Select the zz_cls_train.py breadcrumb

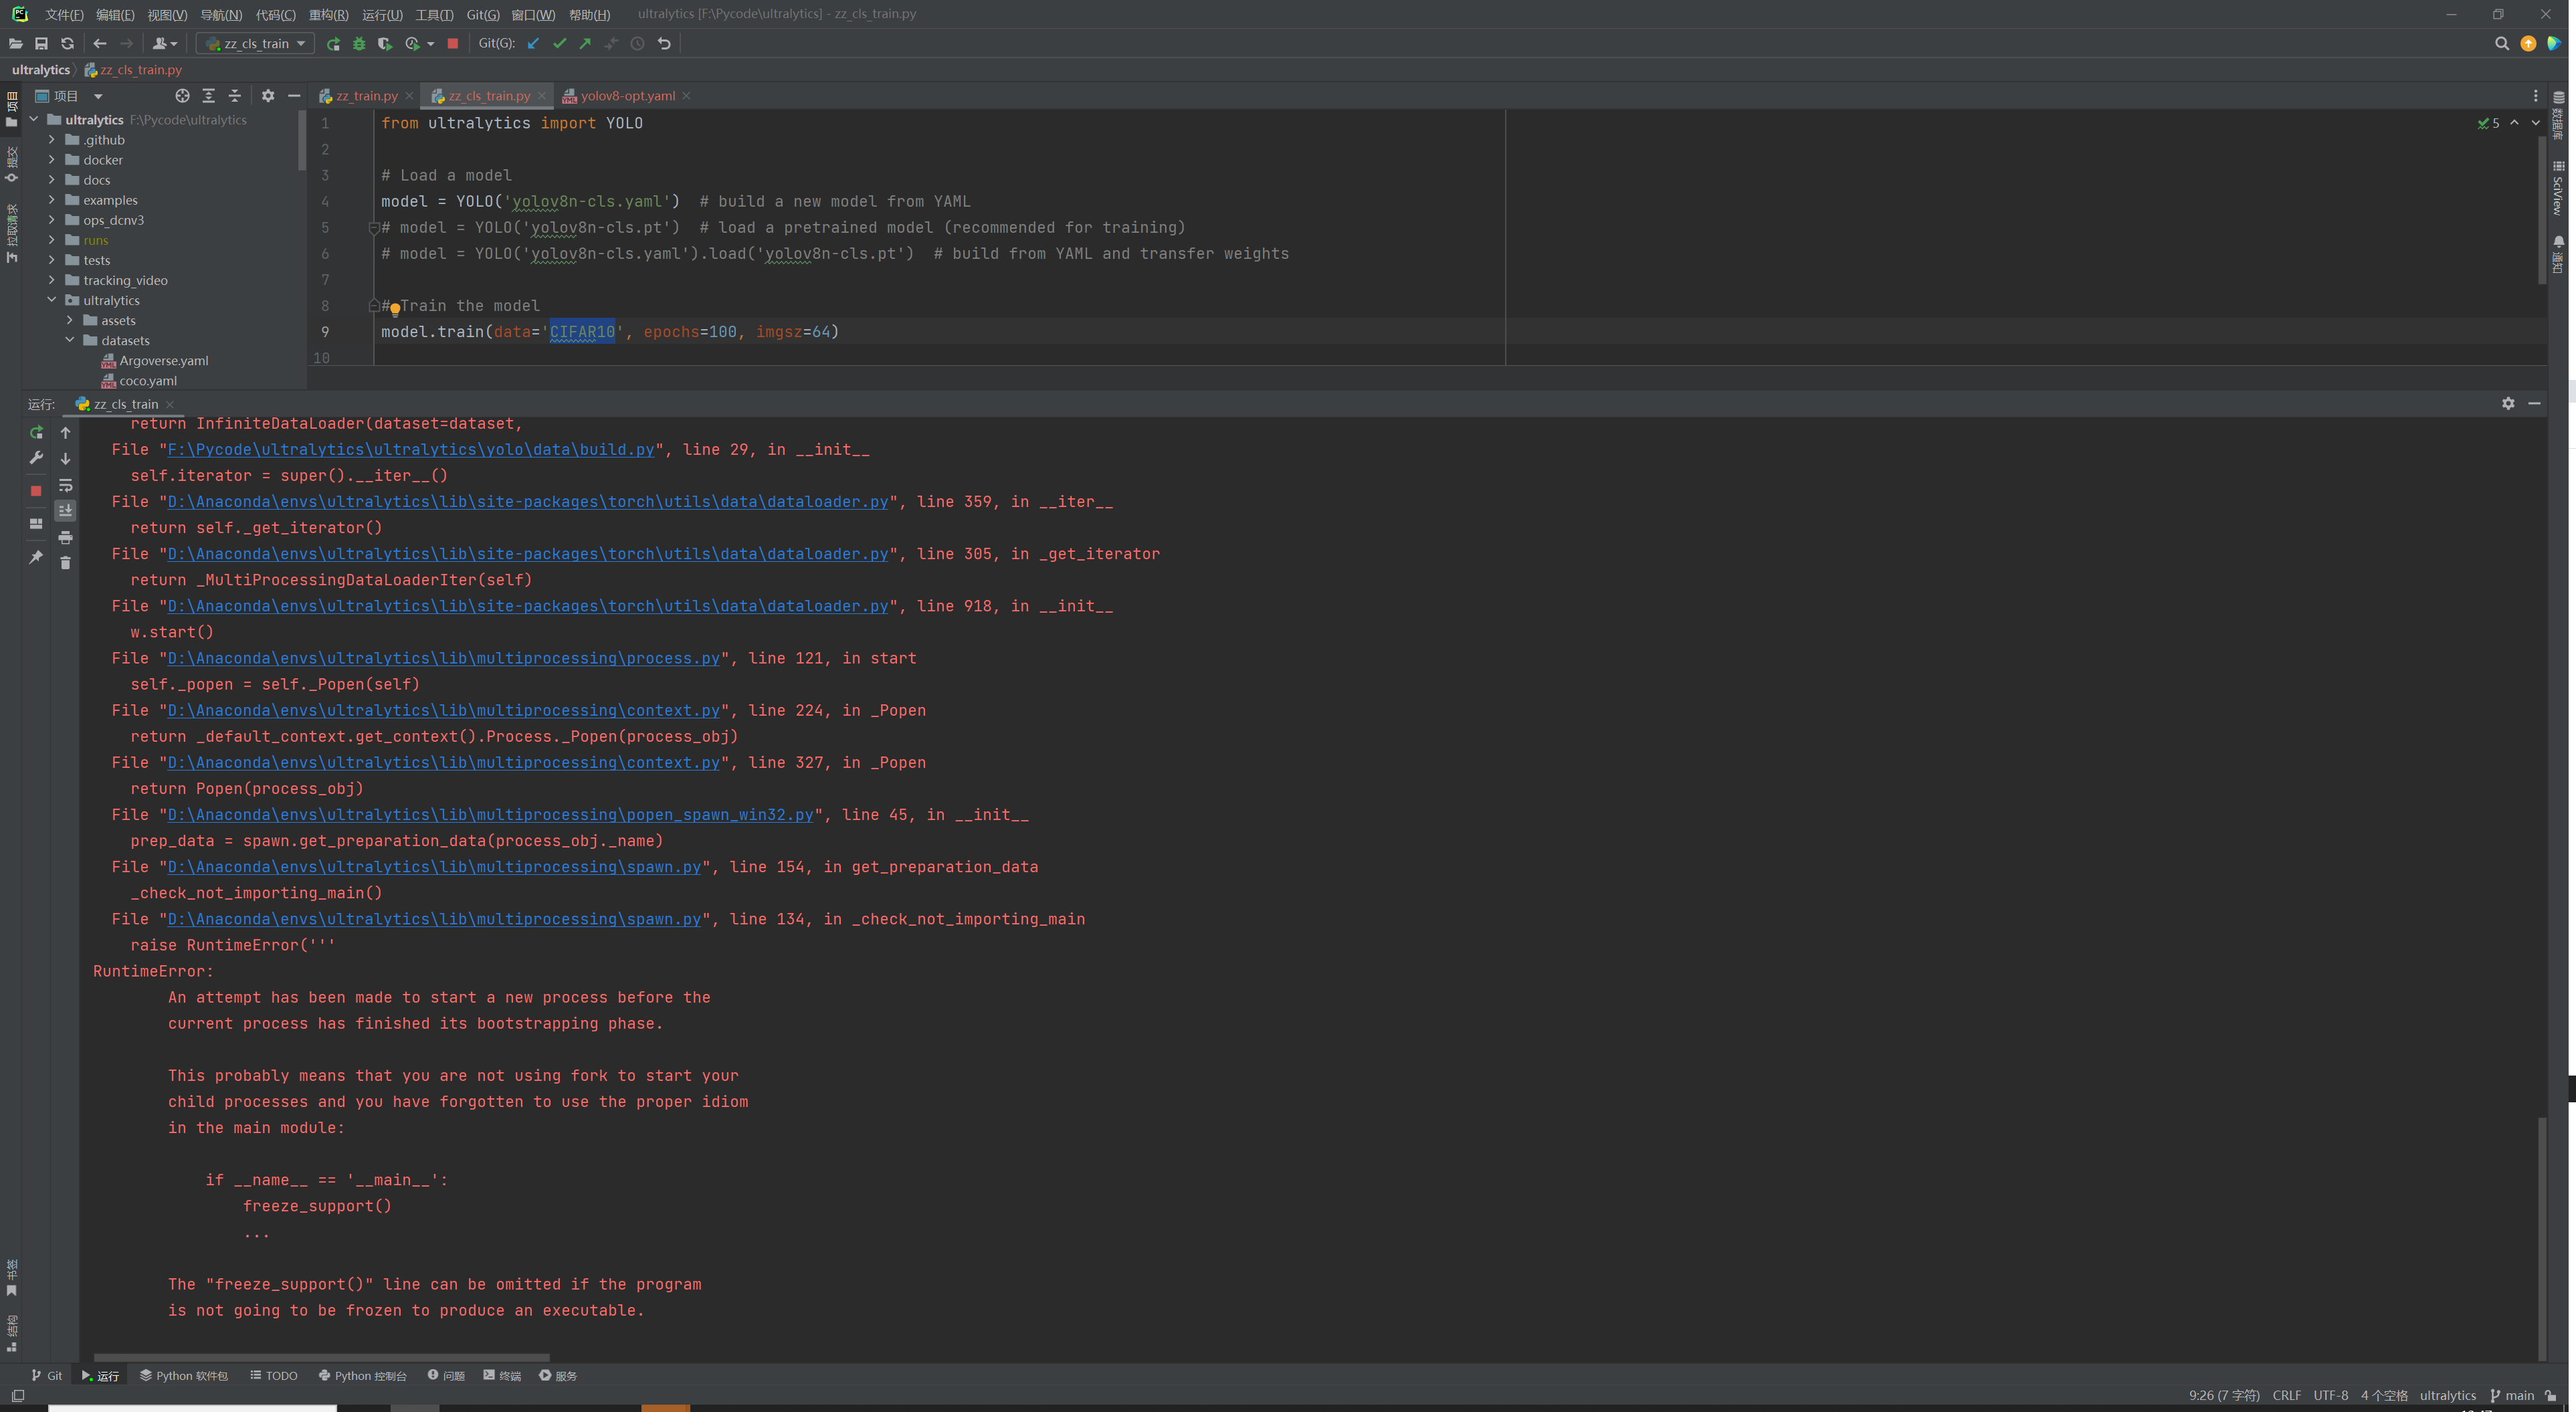[140, 69]
